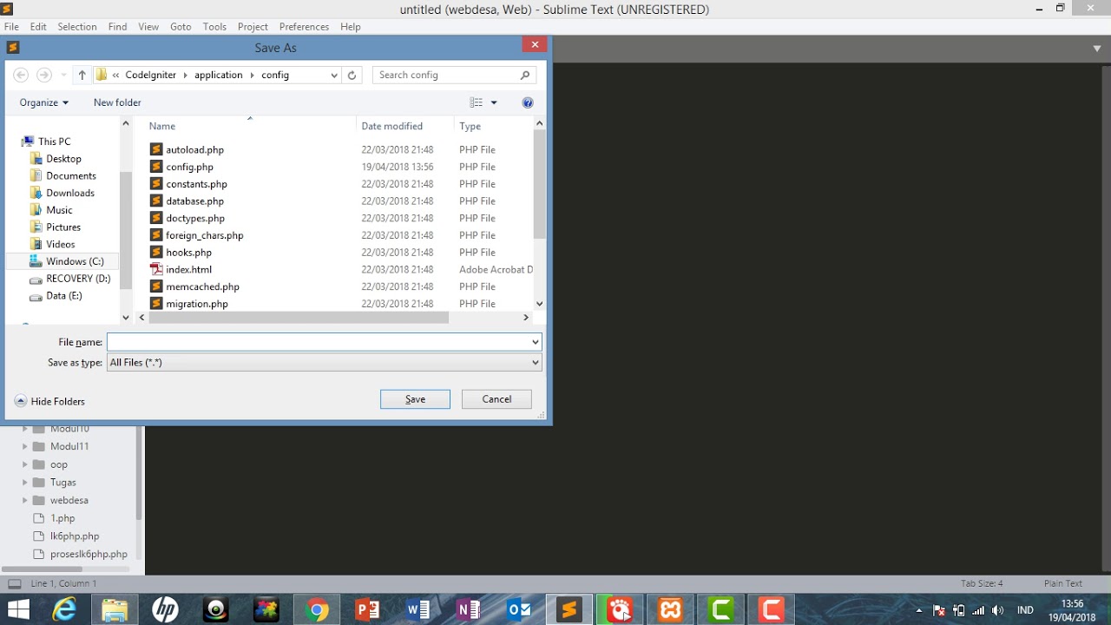The height and width of the screenshot is (625, 1111).
Task: Click the Up one level arrow icon
Action: pyautogui.click(x=82, y=75)
